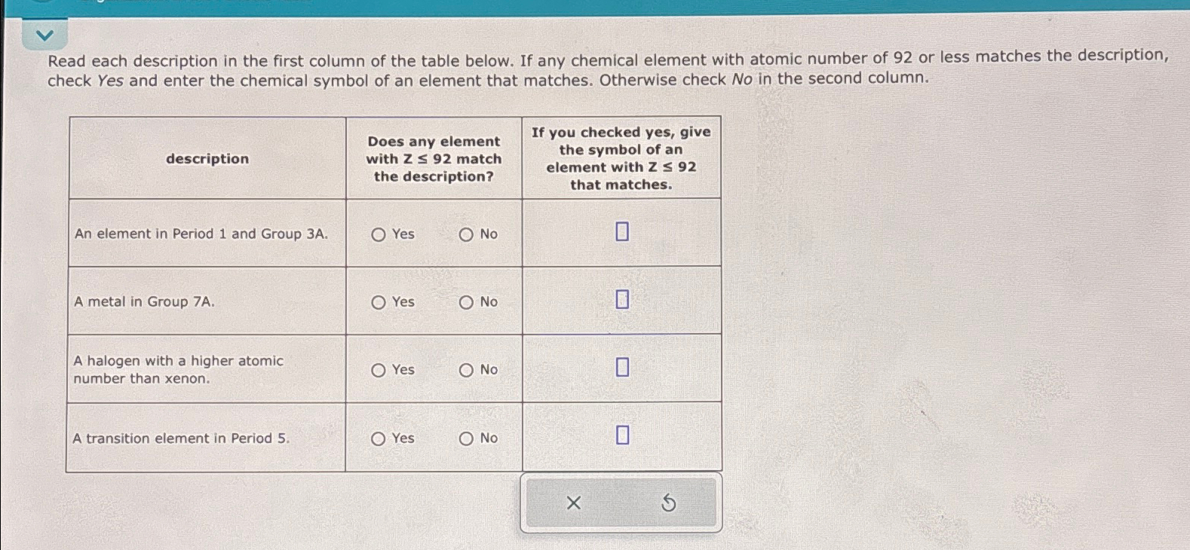Image resolution: width=1190 pixels, height=550 pixels.
Task: Click the undo arrow icon to reset the table
Action: (668, 503)
